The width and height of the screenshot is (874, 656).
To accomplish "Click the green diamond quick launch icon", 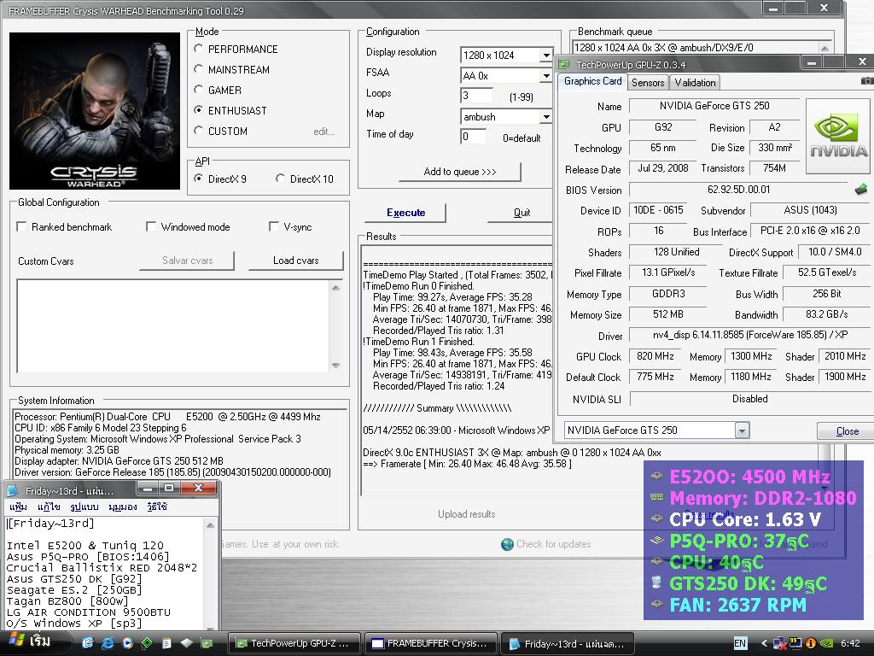I will coord(147,643).
